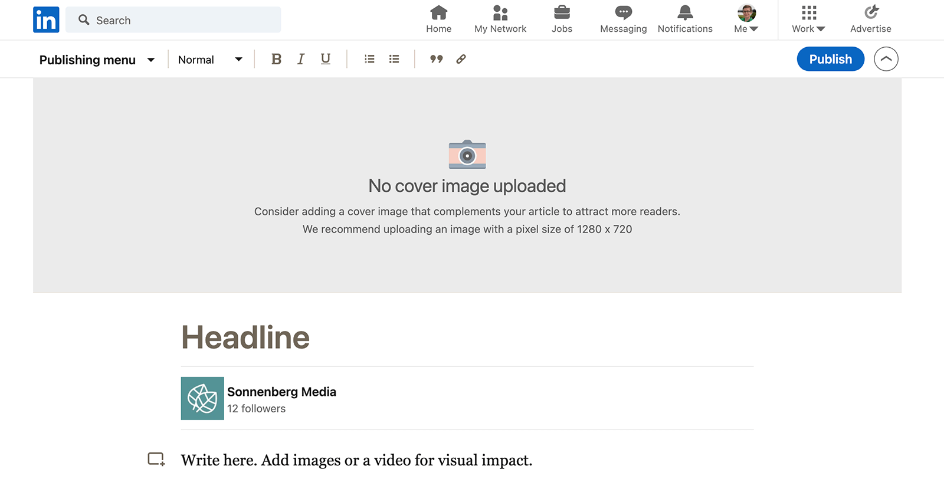Focus the Search input field
Image resolution: width=944 pixels, height=502 pixels.
click(173, 20)
